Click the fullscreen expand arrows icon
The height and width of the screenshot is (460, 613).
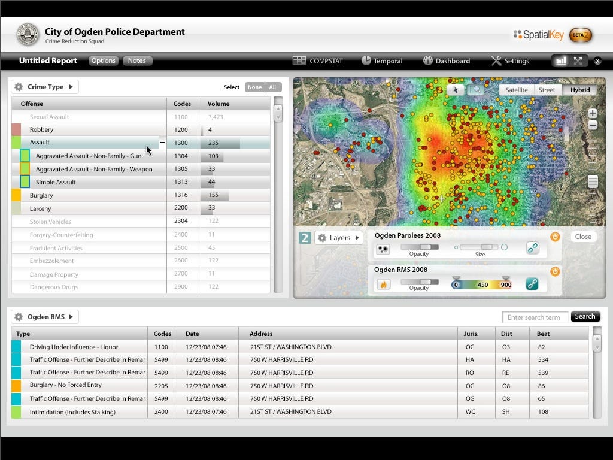click(578, 61)
